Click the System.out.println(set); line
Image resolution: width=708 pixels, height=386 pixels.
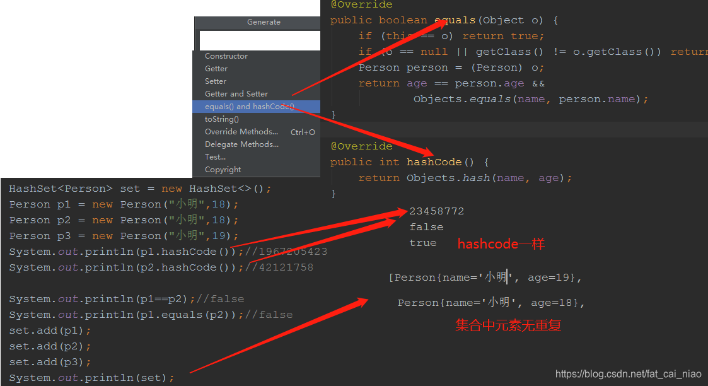point(91,378)
